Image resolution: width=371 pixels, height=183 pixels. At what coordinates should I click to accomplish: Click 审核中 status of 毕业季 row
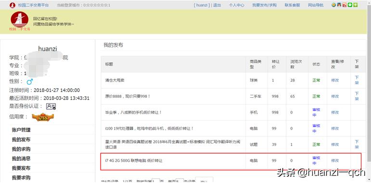point(316,113)
